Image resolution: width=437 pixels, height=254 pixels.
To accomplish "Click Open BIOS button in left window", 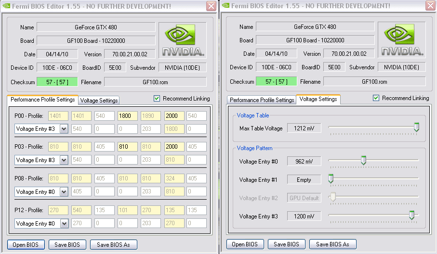I will tap(26, 244).
